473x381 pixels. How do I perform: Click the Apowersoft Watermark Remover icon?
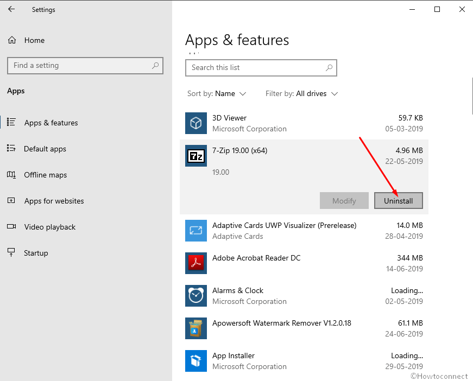(x=196, y=328)
